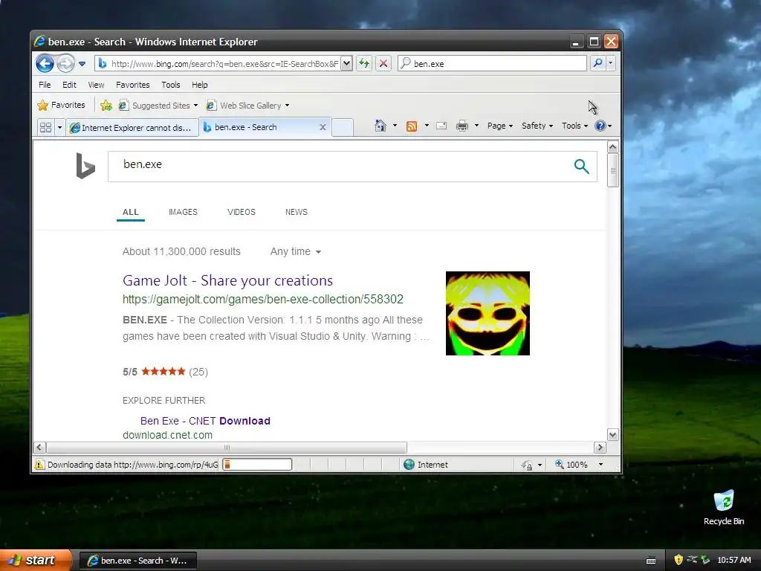
Task: Switch to Internet Explorer cannot display tab
Action: pyautogui.click(x=132, y=127)
